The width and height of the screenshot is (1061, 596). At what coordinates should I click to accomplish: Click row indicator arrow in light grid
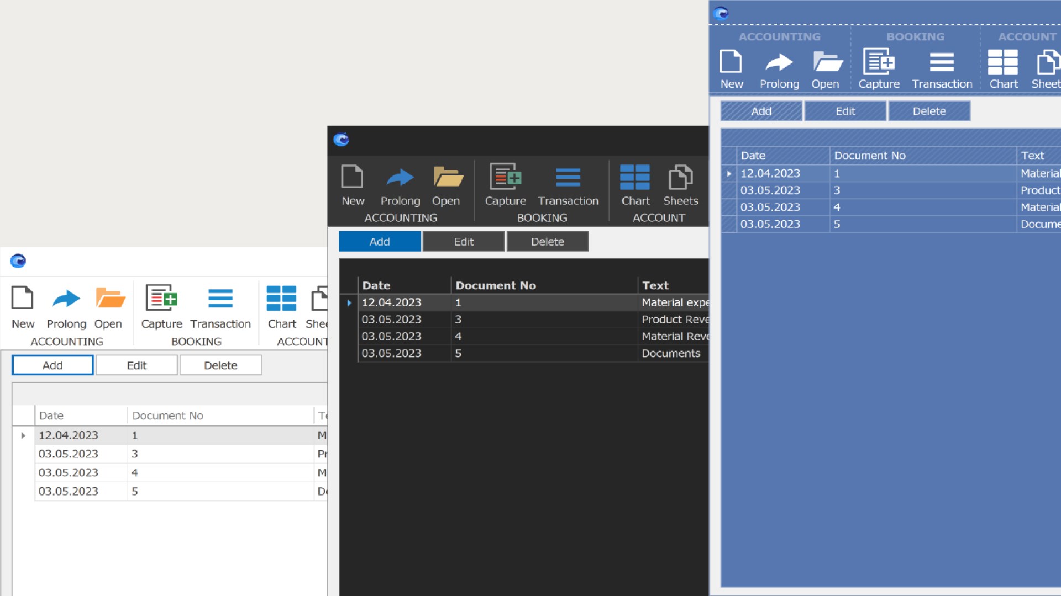coord(23,435)
